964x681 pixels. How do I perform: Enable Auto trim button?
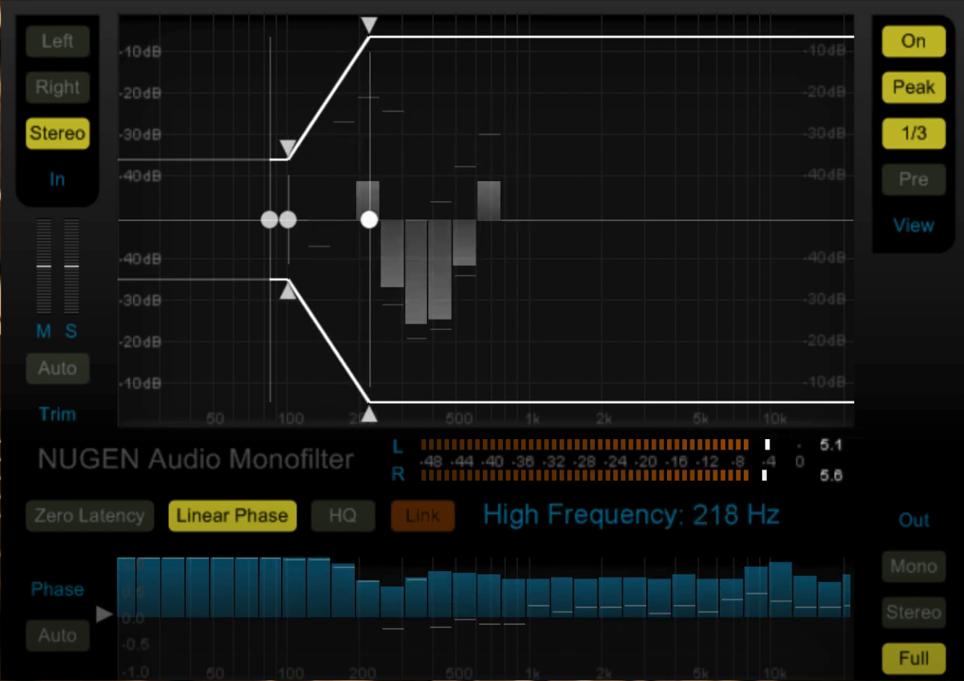(57, 369)
